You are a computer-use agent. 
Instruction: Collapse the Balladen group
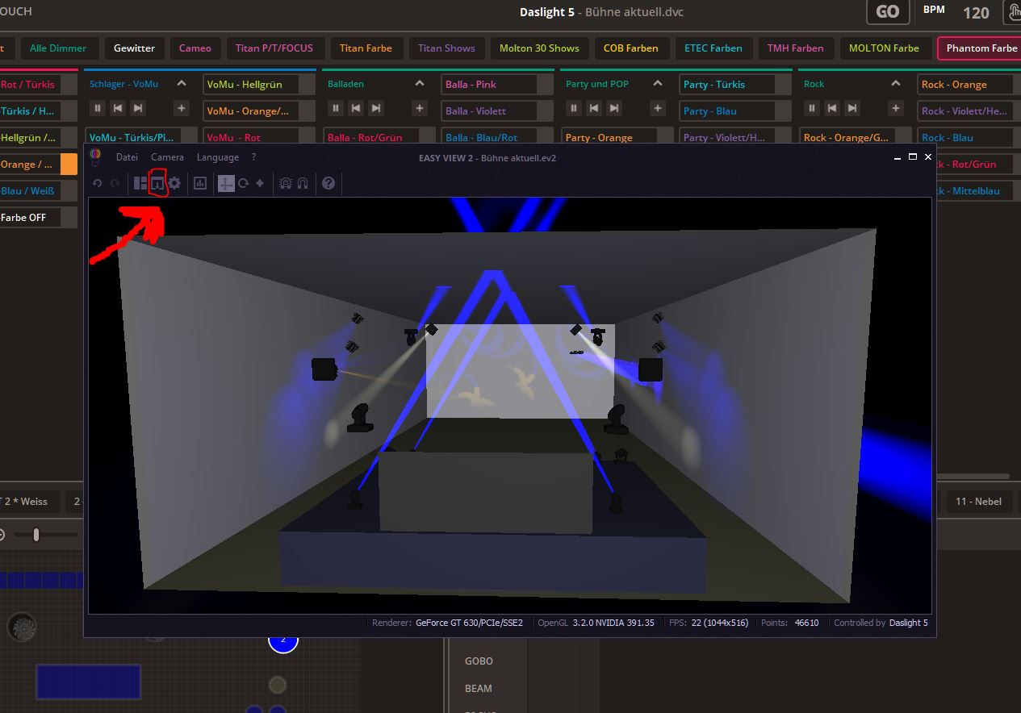420,84
